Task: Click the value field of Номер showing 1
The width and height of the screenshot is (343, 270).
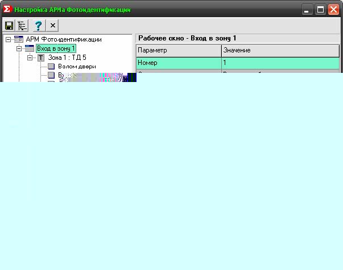Action: click(280, 63)
